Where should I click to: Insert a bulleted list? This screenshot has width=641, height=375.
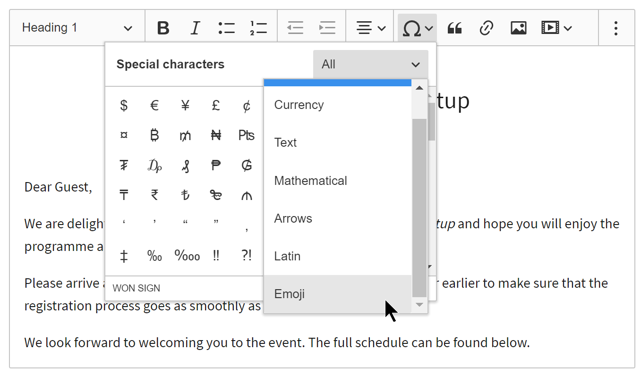pos(227,28)
